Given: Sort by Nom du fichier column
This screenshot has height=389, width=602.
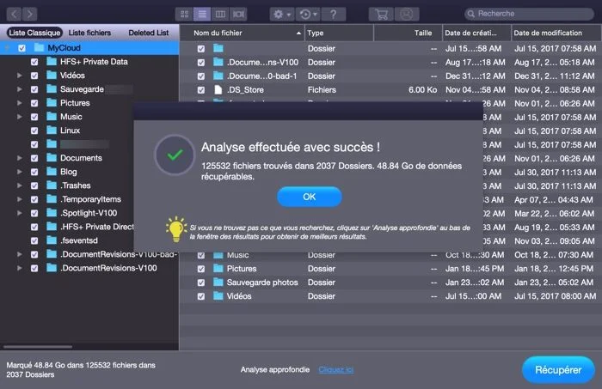Looking at the screenshot, I should [x=243, y=33].
